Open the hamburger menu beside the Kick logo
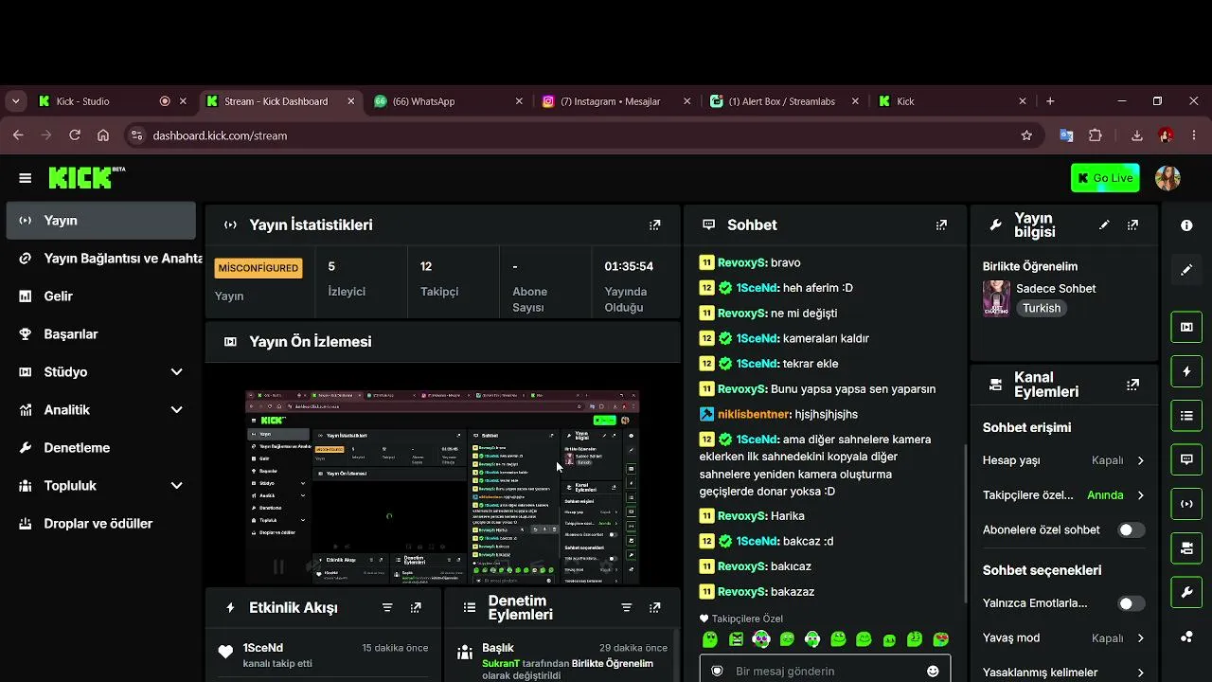 tap(26, 178)
